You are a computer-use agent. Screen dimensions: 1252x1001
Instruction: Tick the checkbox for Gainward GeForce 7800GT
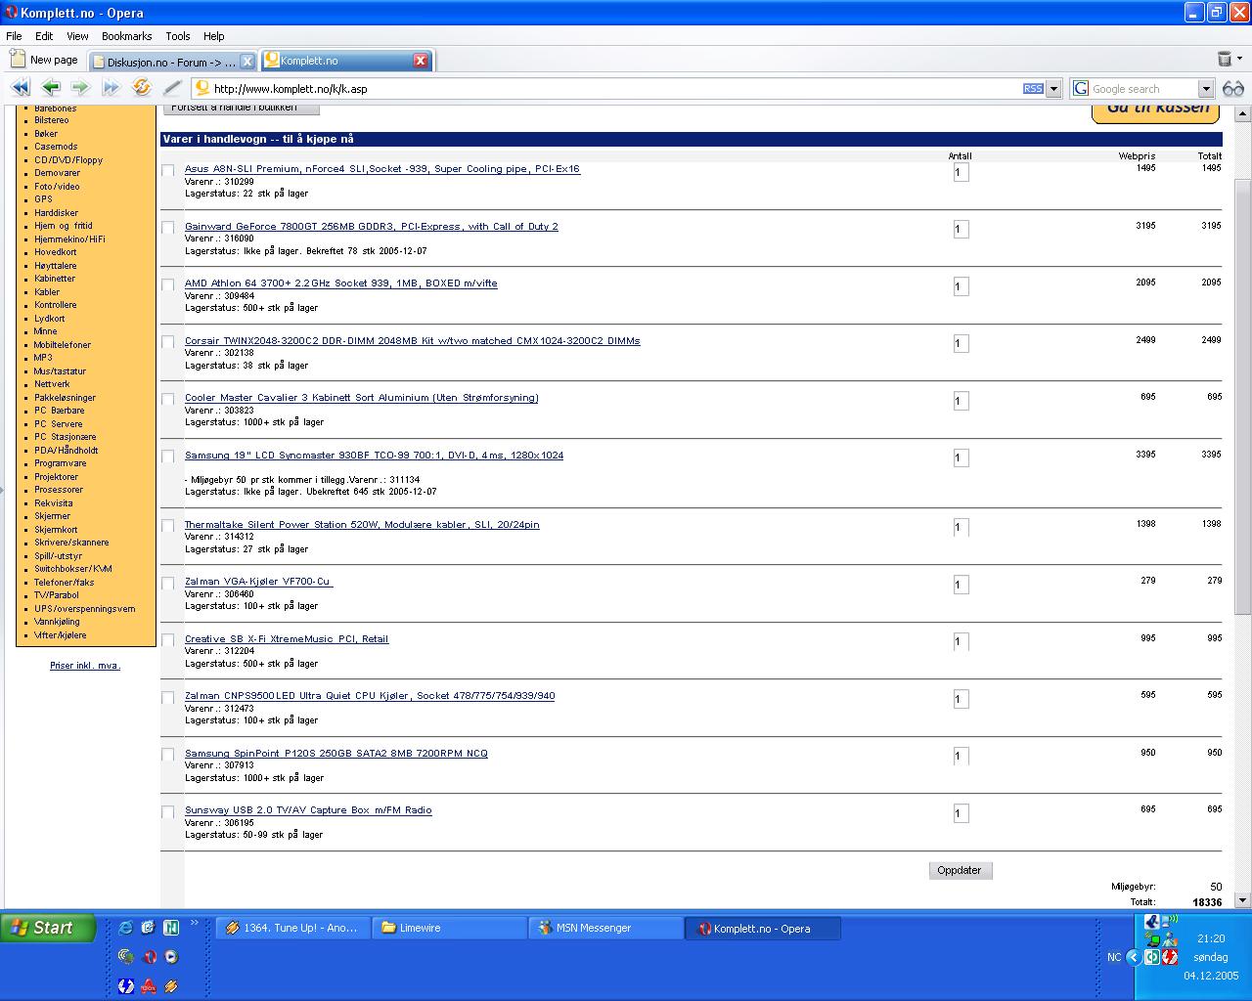tap(168, 228)
